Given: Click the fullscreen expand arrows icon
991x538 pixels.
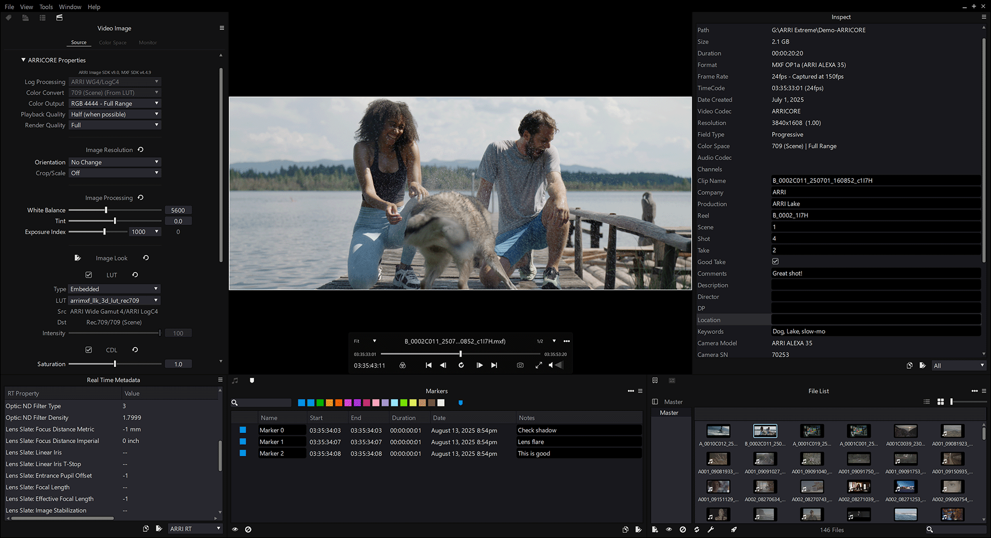Looking at the screenshot, I should click(538, 365).
